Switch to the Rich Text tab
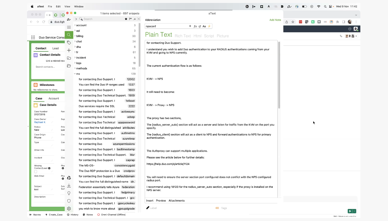This screenshot has height=221, width=388. 183,36
